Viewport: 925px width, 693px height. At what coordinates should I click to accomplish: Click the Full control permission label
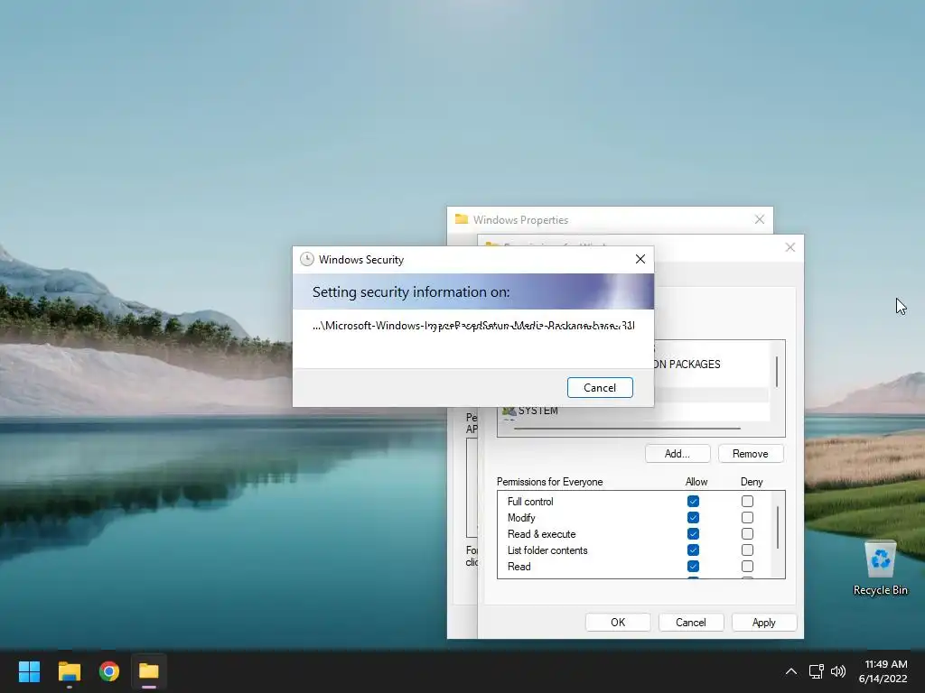pyautogui.click(x=529, y=502)
